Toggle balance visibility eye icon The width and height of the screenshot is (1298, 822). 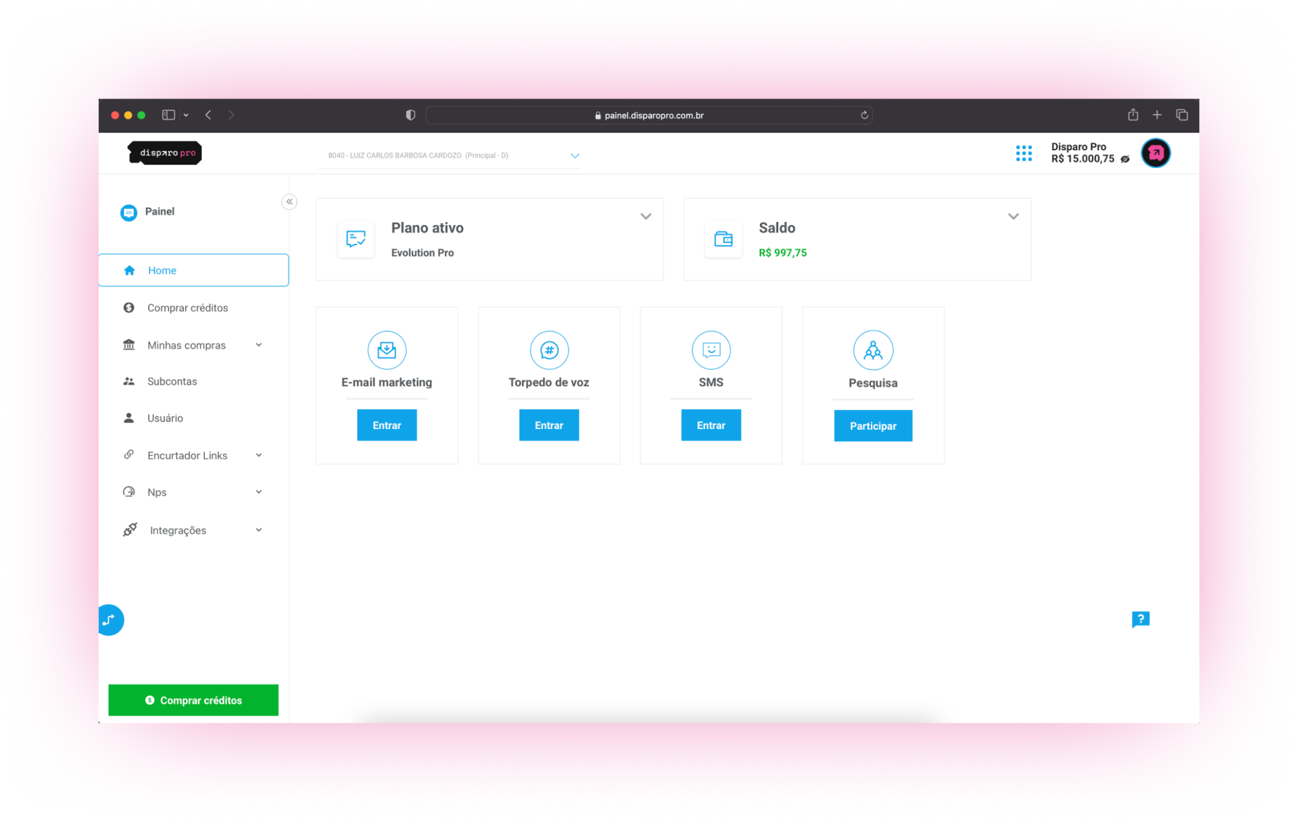[1125, 159]
